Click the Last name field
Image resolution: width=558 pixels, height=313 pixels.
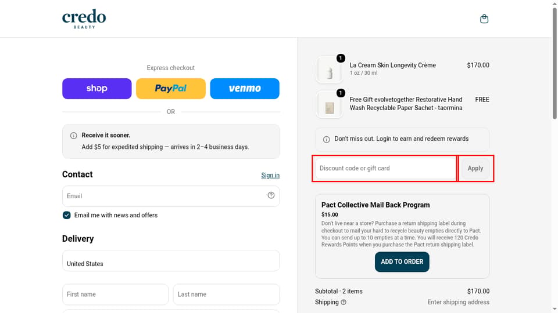click(x=226, y=294)
